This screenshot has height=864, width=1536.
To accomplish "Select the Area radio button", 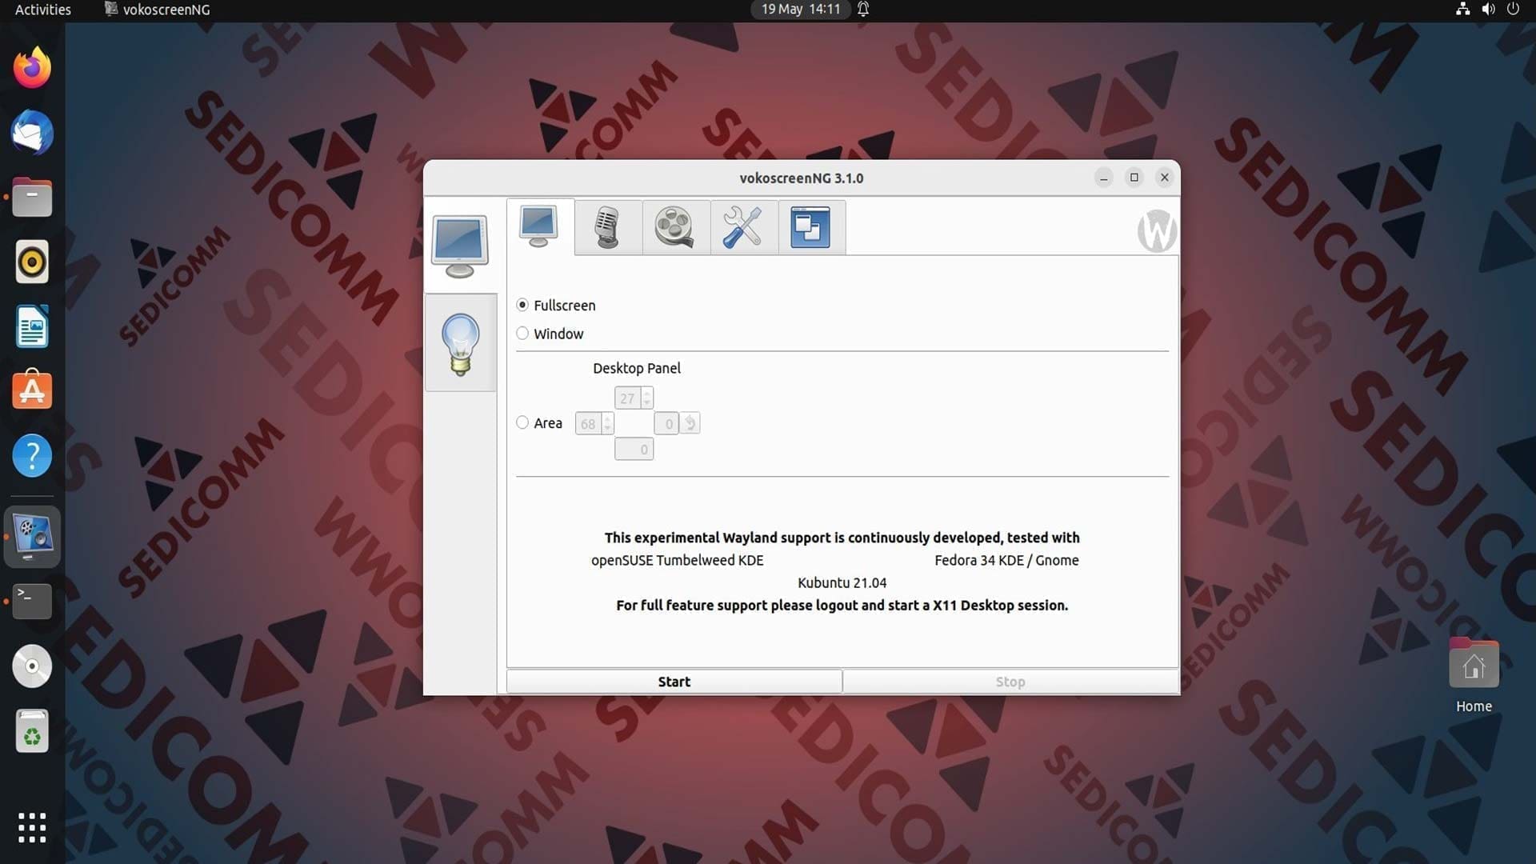I will (x=522, y=422).
